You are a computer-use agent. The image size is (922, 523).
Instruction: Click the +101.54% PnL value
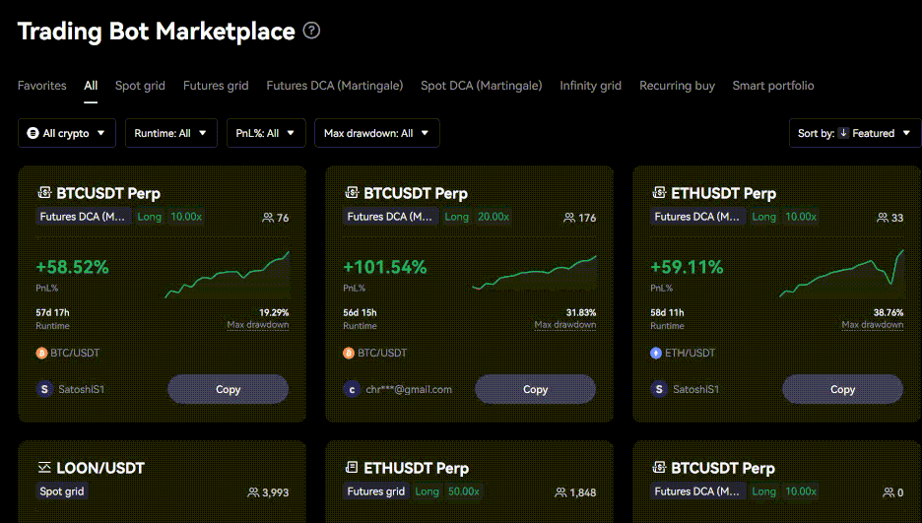coord(385,267)
